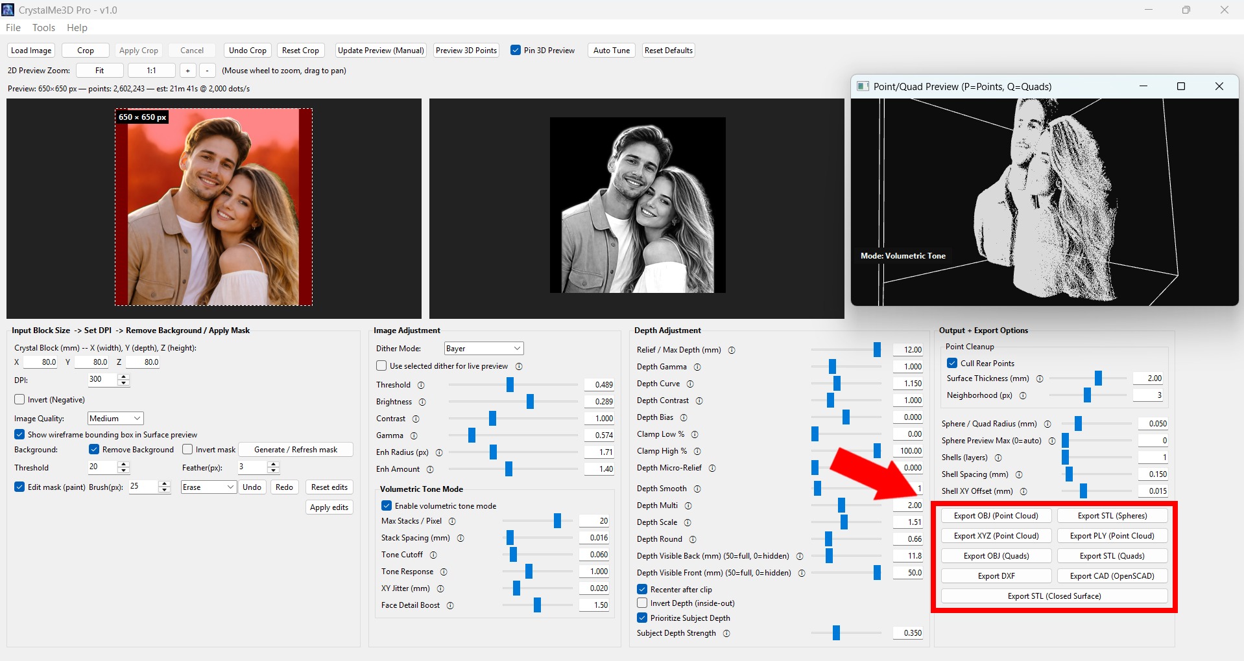Expand the Image Quality dropdown
The height and width of the screenshot is (661, 1244).
coord(115,419)
